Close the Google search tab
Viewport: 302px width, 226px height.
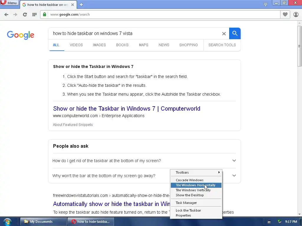[73, 5]
